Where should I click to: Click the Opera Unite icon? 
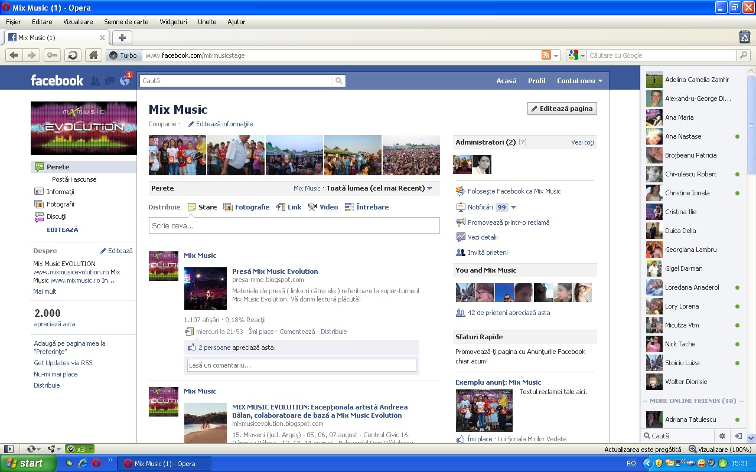(x=51, y=449)
